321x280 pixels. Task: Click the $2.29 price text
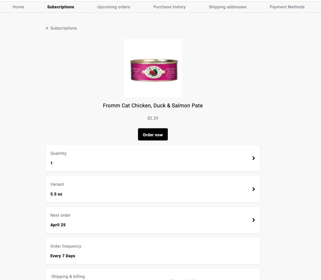tap(153, 118)
